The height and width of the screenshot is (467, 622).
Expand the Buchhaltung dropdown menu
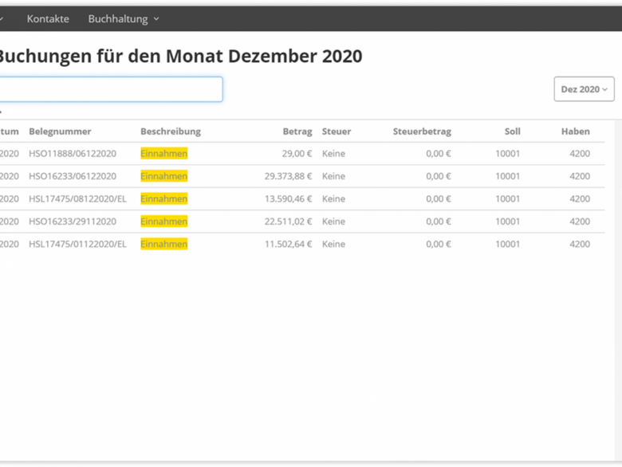click(123, 18)
